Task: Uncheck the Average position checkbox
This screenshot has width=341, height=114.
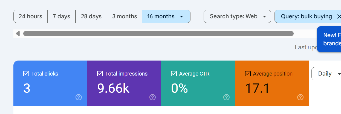Action: click(x=248, y=74)
